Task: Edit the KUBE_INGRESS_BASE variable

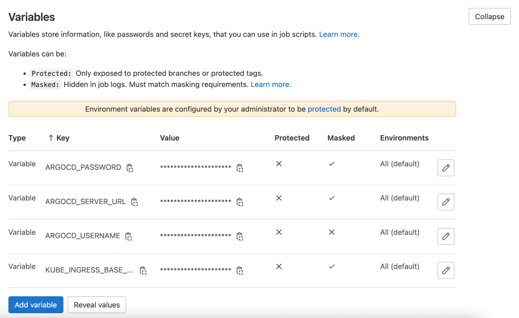Action: [x=446, y=270]
